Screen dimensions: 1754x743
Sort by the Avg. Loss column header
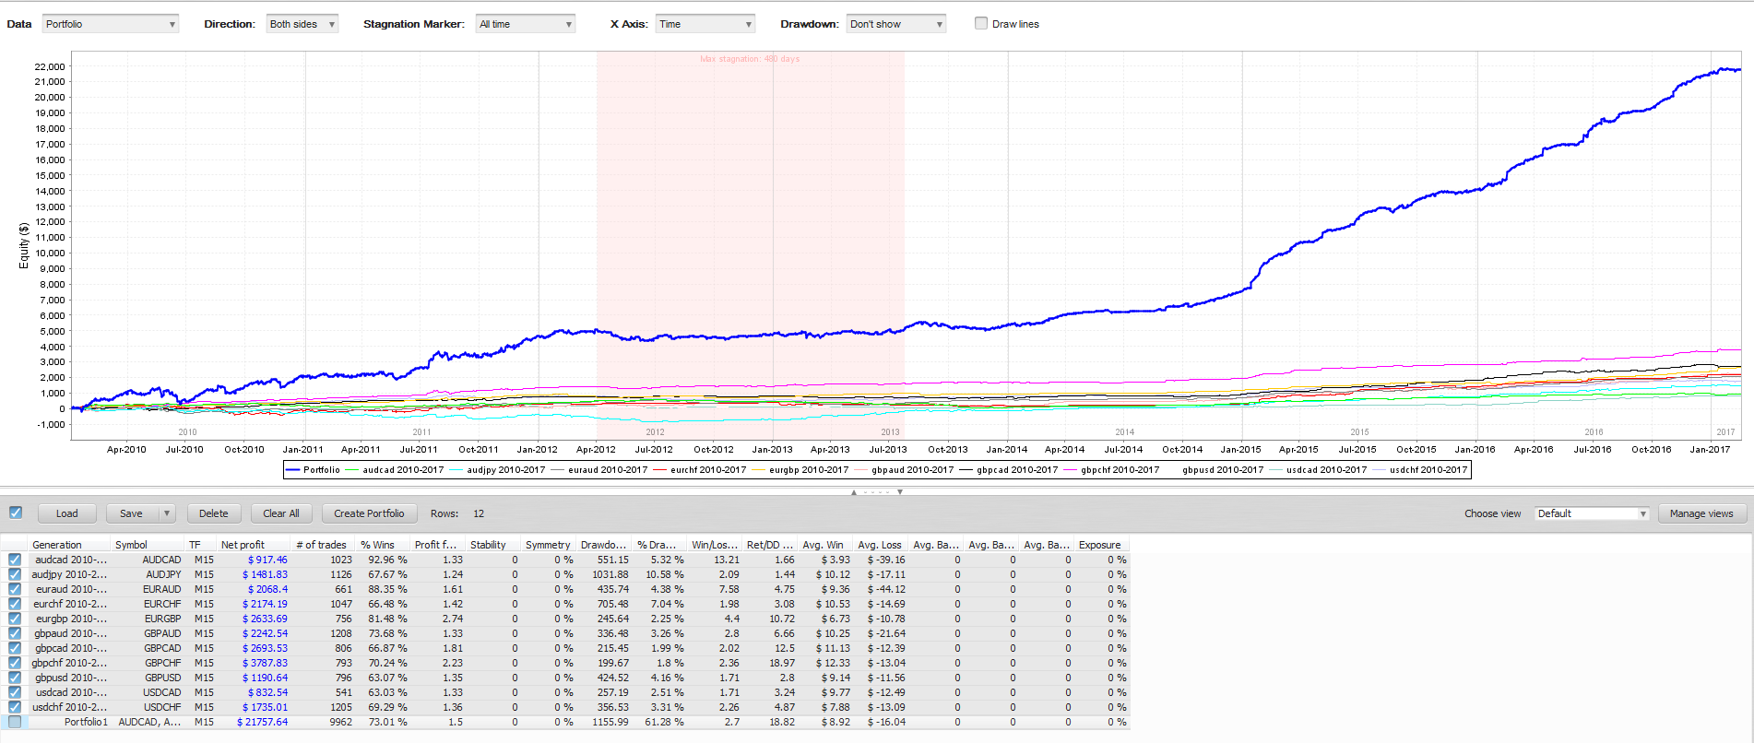click(881, 545)
